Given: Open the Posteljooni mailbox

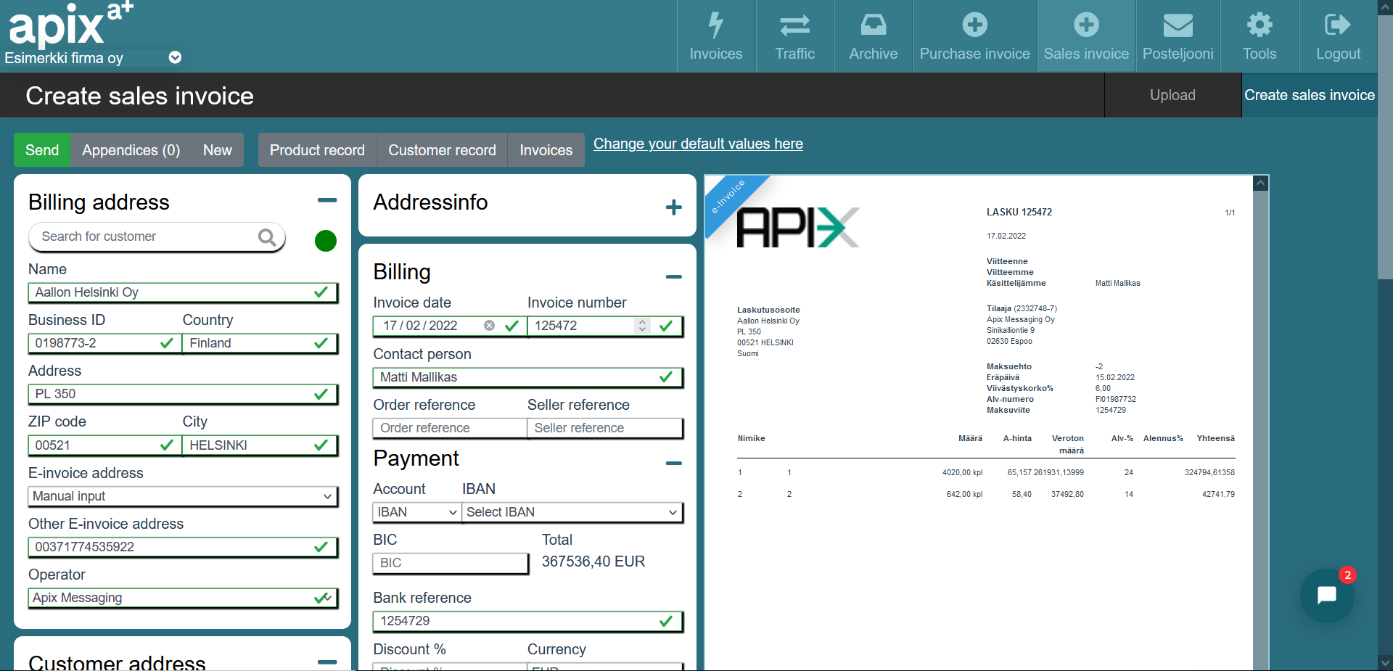Looking at the screenshot, I should click(x=1178, y=35).
